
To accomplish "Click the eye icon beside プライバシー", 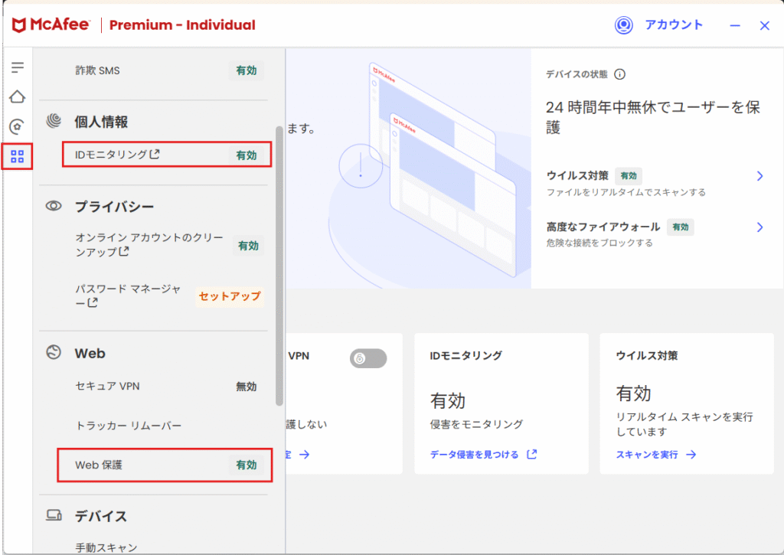I will (54, 206).
